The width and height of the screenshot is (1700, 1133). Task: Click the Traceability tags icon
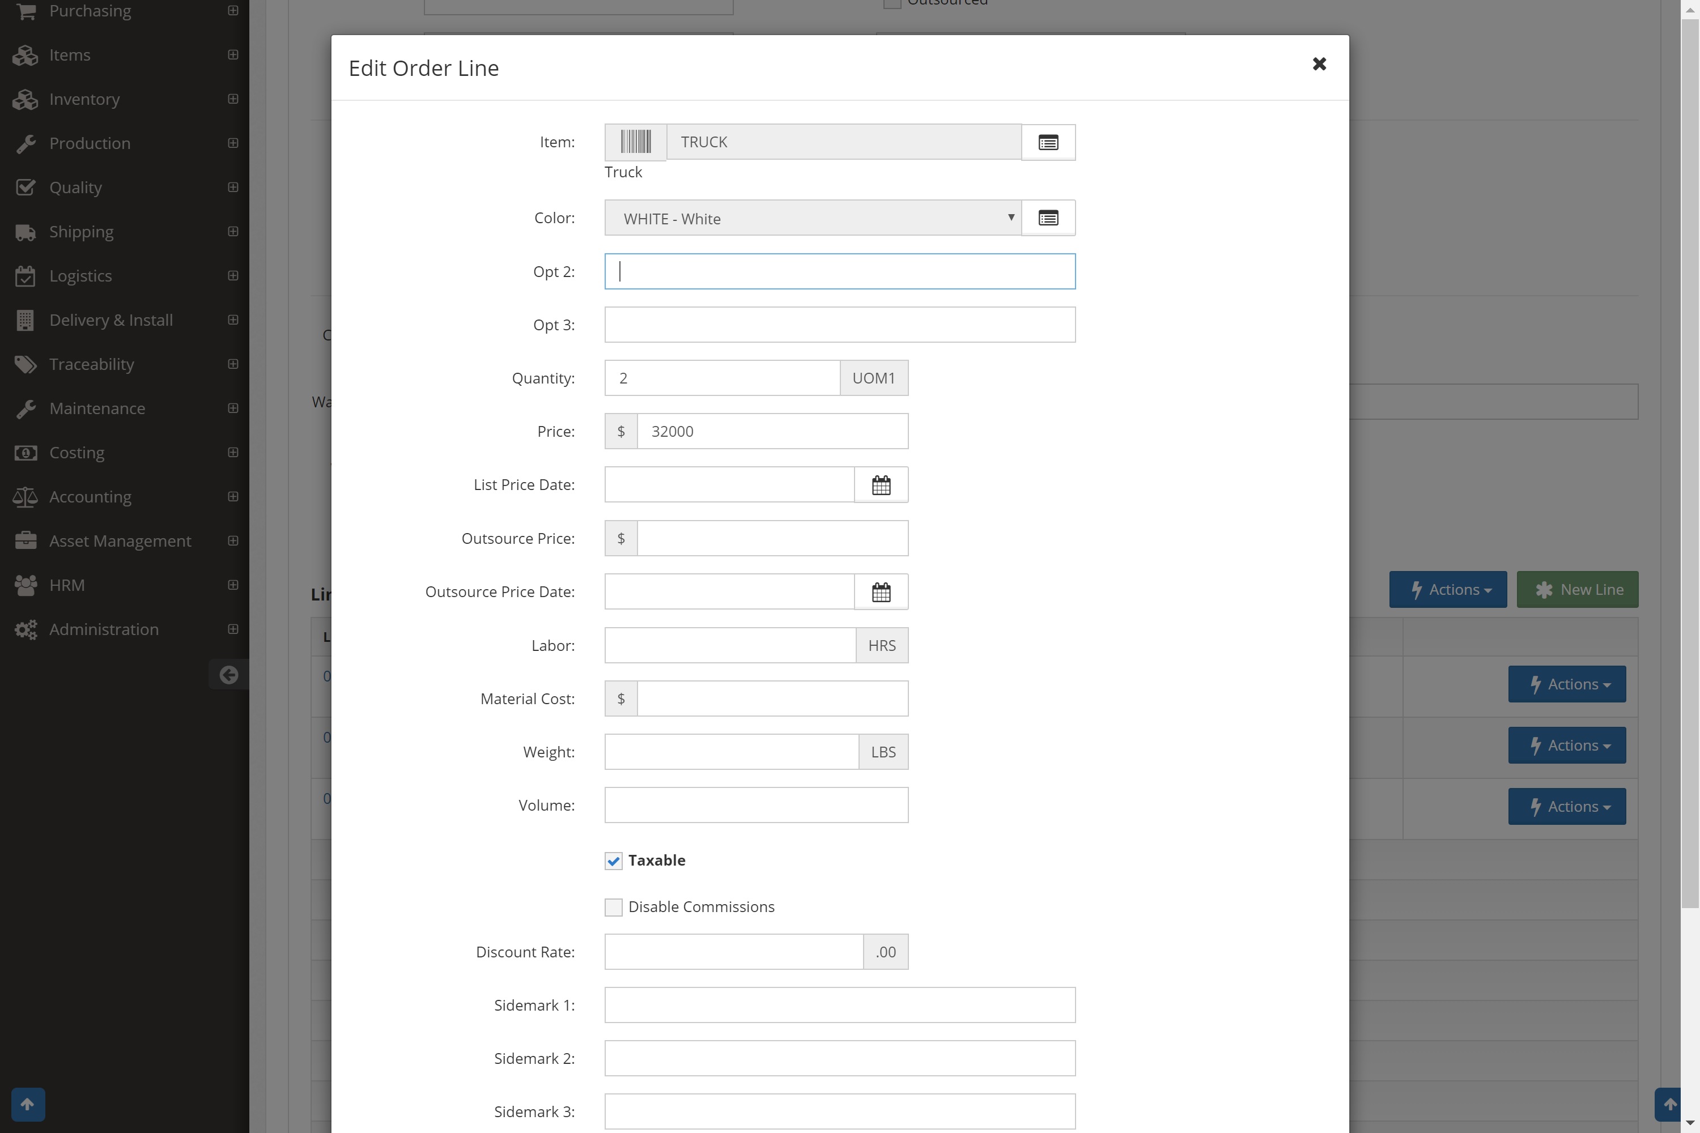(25, 364)
